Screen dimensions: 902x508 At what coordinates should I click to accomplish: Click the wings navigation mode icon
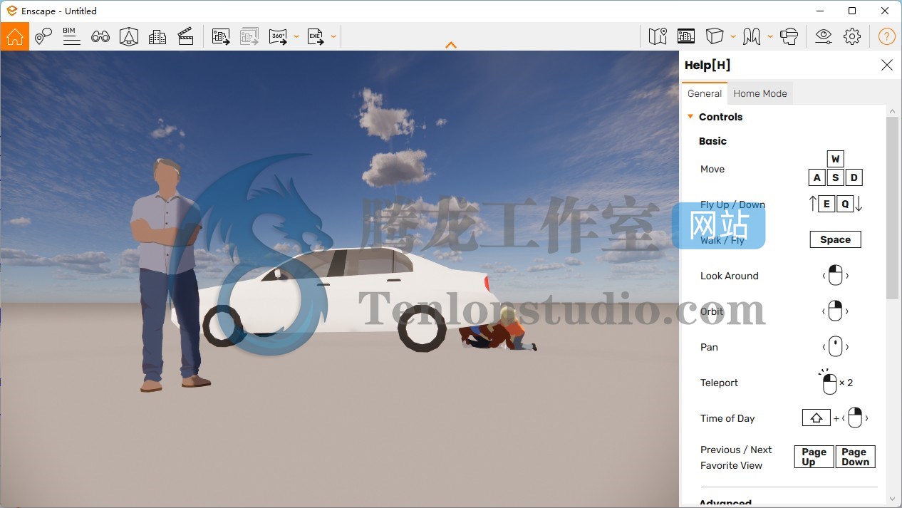[x=752, y=36]
